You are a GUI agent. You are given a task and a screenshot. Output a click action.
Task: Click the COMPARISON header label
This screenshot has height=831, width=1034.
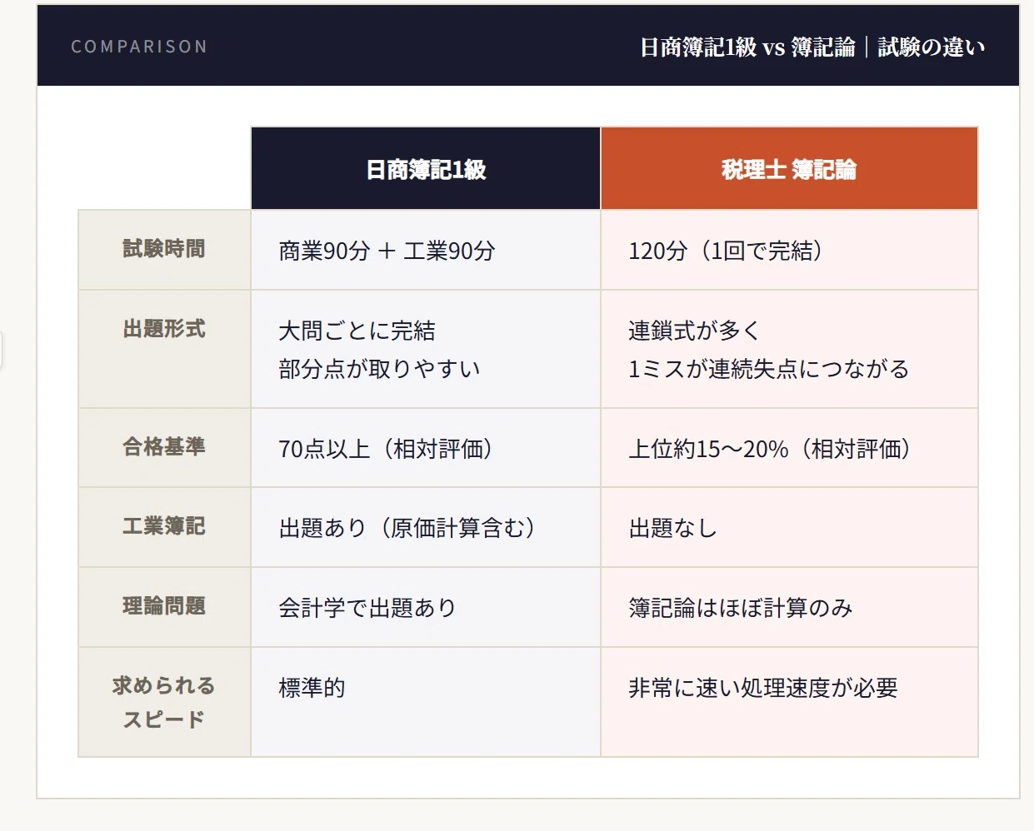pyautogui.click(x=139, y=47)
